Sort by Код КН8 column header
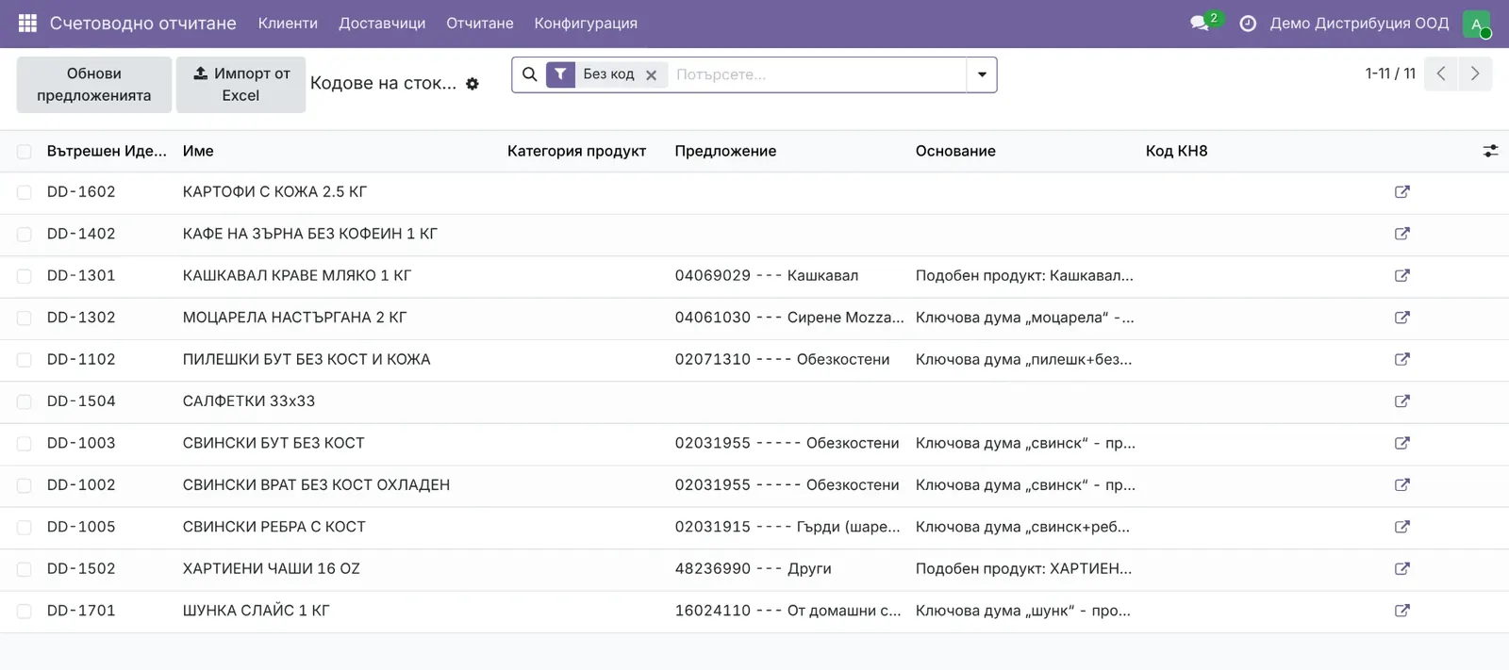Viewport: 1509px width, 670px height. [1176, 151]
